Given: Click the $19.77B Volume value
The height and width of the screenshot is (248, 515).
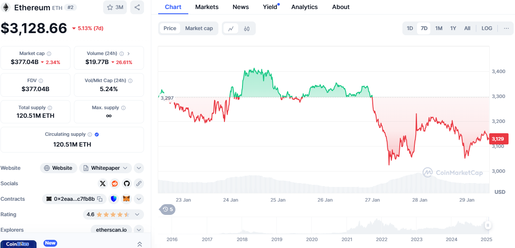Looking at the screenshot, I should pos(97,62).
